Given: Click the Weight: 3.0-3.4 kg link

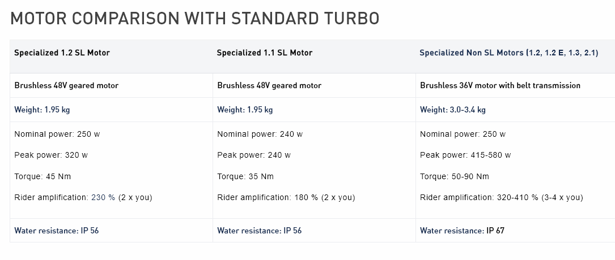Looking at the screenshot, I should 452,110.
